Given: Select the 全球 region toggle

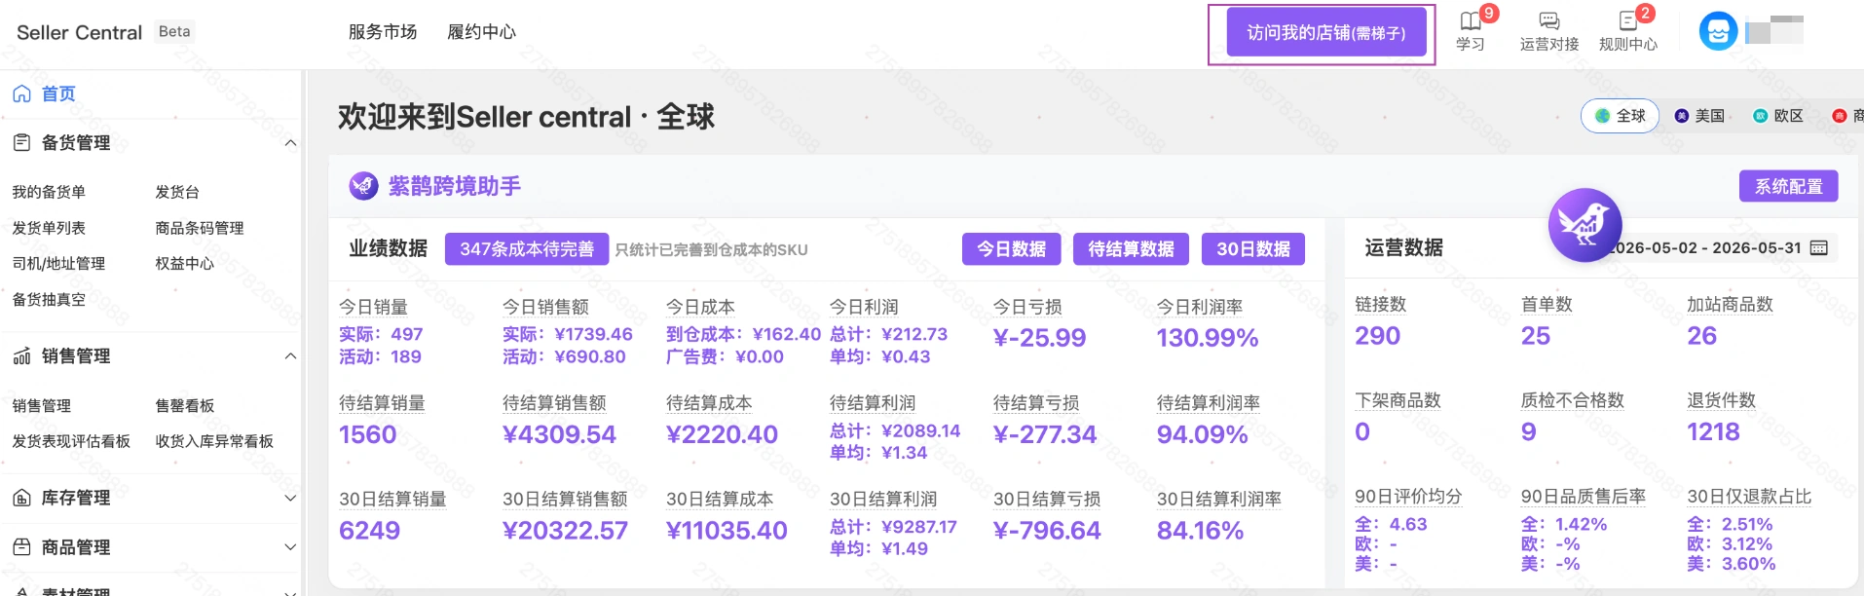Looking at the screenshot, I should click(x=1620, y=116).
